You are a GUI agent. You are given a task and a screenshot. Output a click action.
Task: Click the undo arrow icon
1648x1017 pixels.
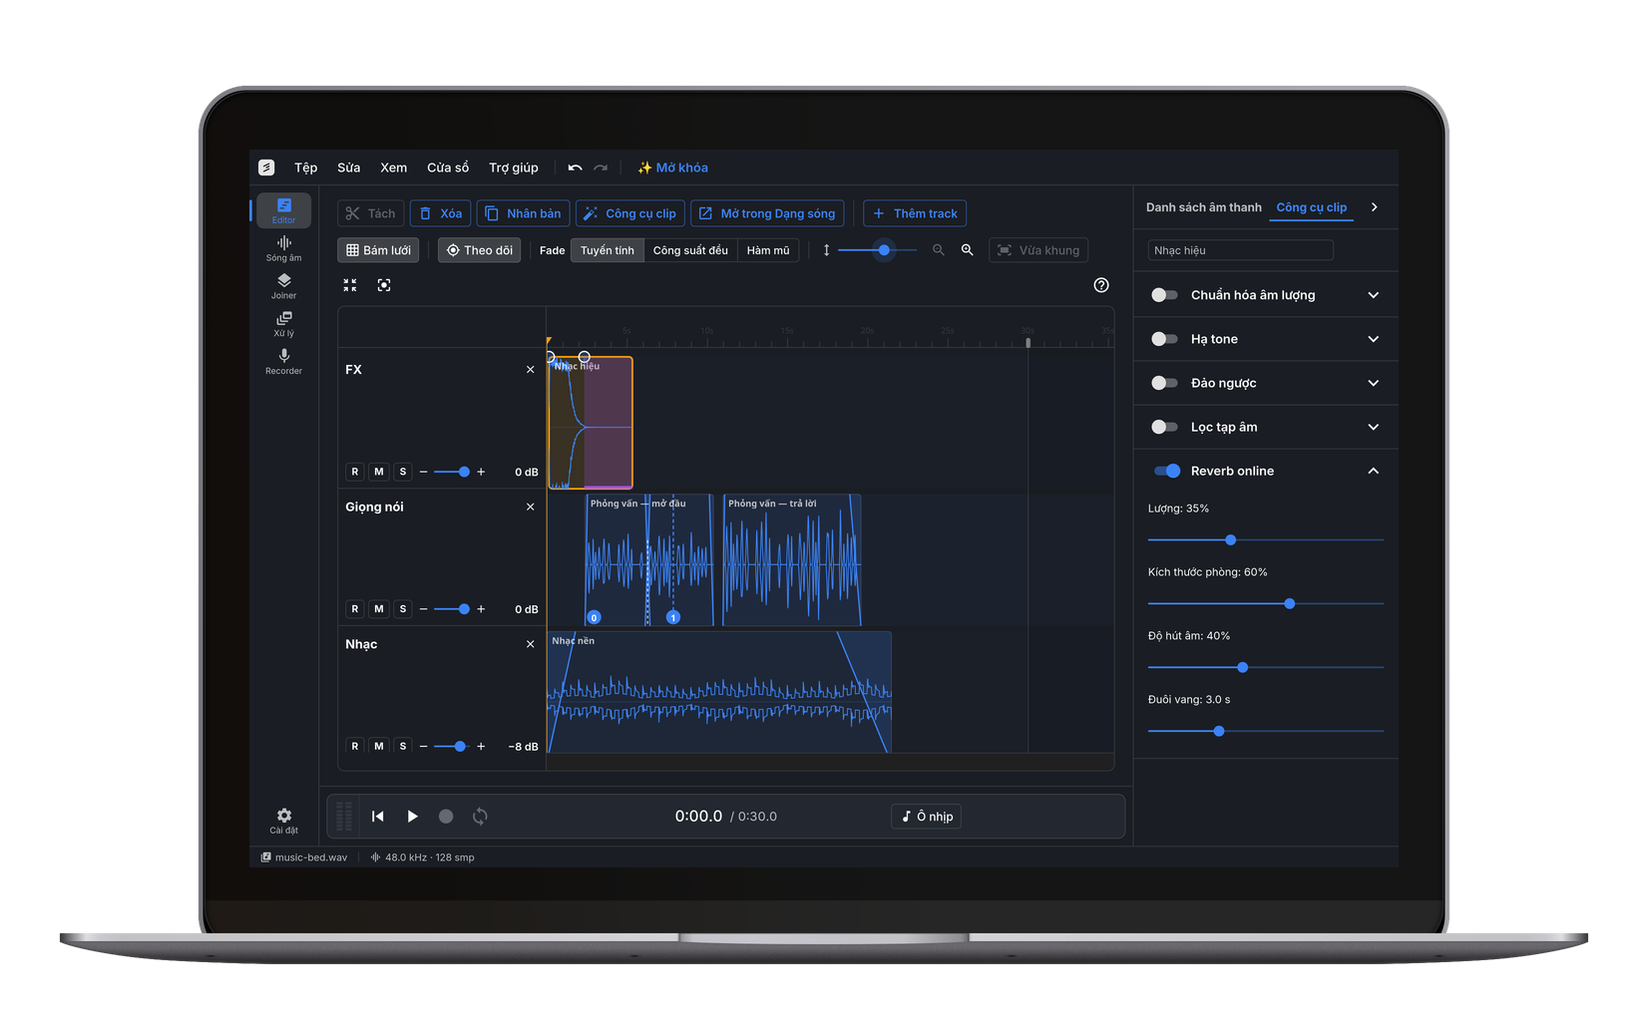tap(575, 168)
